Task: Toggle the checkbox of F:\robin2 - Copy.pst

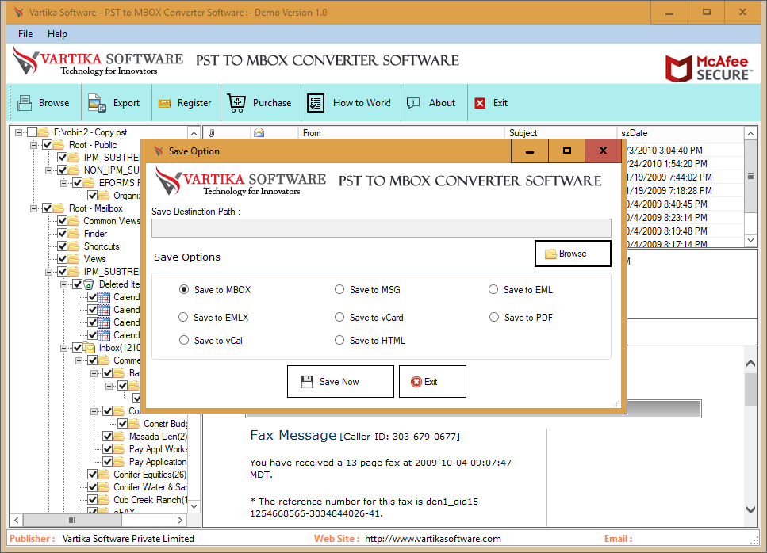Action: click(33, 132)
